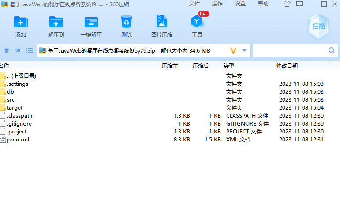Click "XML 文档" type cell
The image size is (340, 213).
click(x=238, y=140)
